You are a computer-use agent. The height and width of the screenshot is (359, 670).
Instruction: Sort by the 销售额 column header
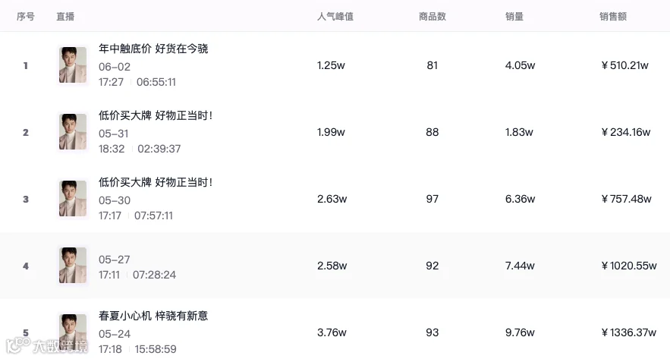(x=613, y=17)
